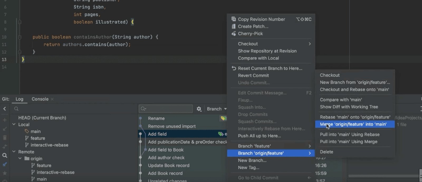Screen dimensions: 422x182
Task: Click fold marker on line 10 gutter
Action: coord(20,37)
